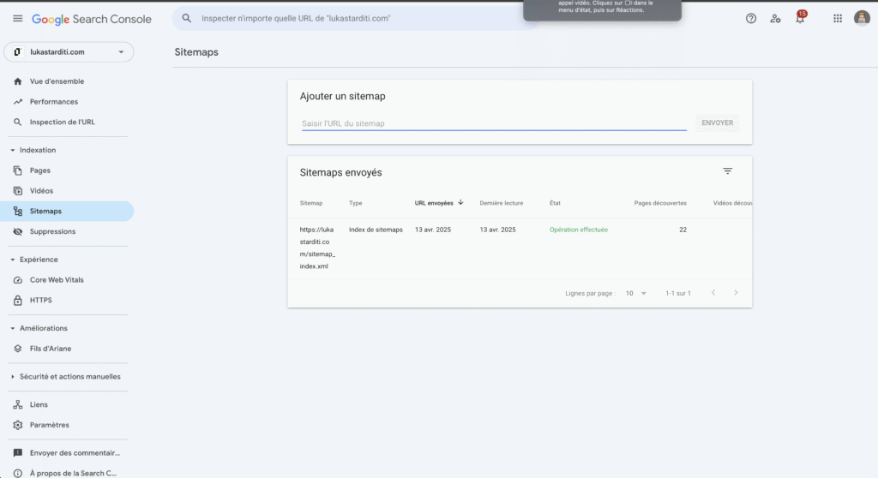878x478 pixels.
Task: Click the sitemap URL input field
Action: pyautogui.click(x=494, y=123)
